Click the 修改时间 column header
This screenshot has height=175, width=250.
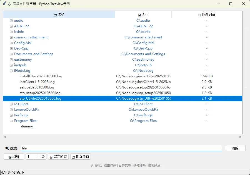(207, 14)
